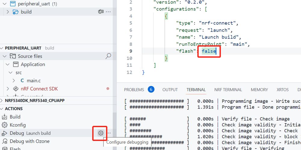This screenshot has height=150, width=301.
Task: Run the Build action
Action: (x=15, y=117)
